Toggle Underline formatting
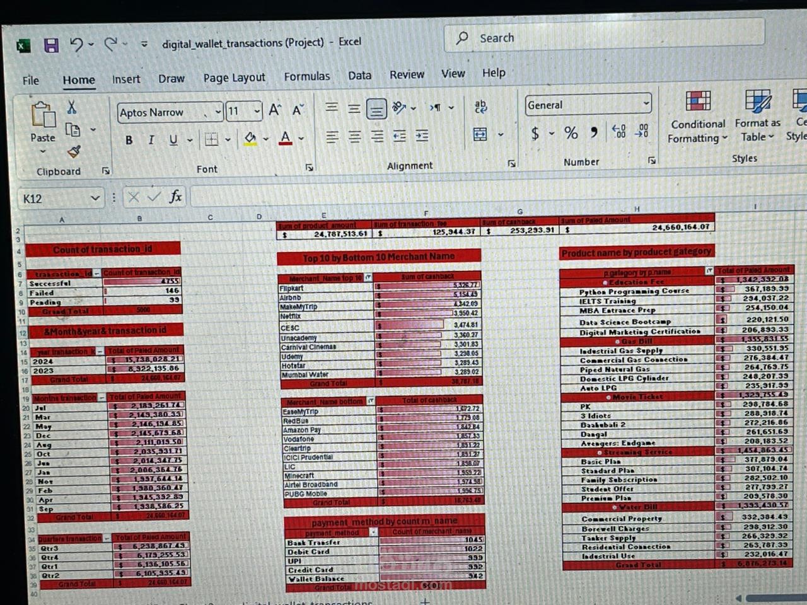807x605 pixels. pyautogui.click(x=173, y=139)
